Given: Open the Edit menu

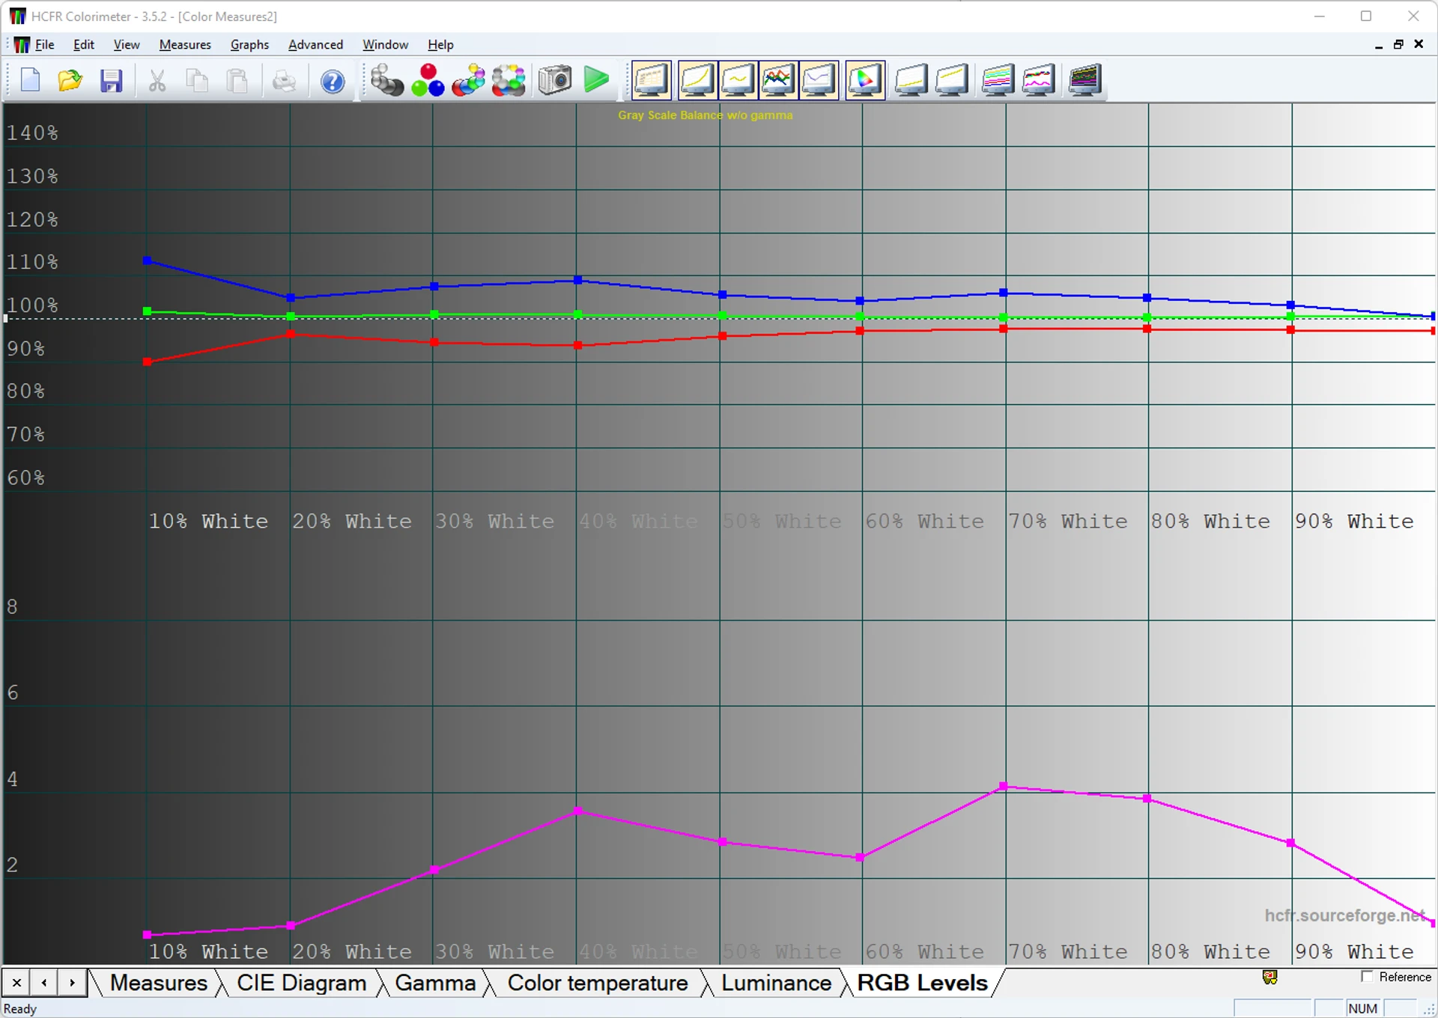Looking at the screenshot, I should tap(84, 45).
